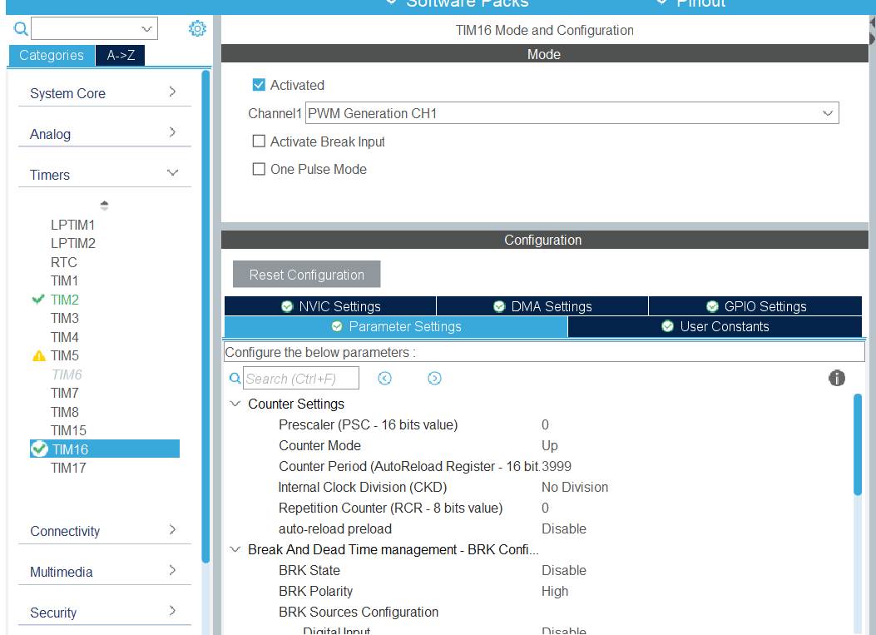876x635 pixels.
Task: Click the Prescaler value 0
Action: [545, 424]
